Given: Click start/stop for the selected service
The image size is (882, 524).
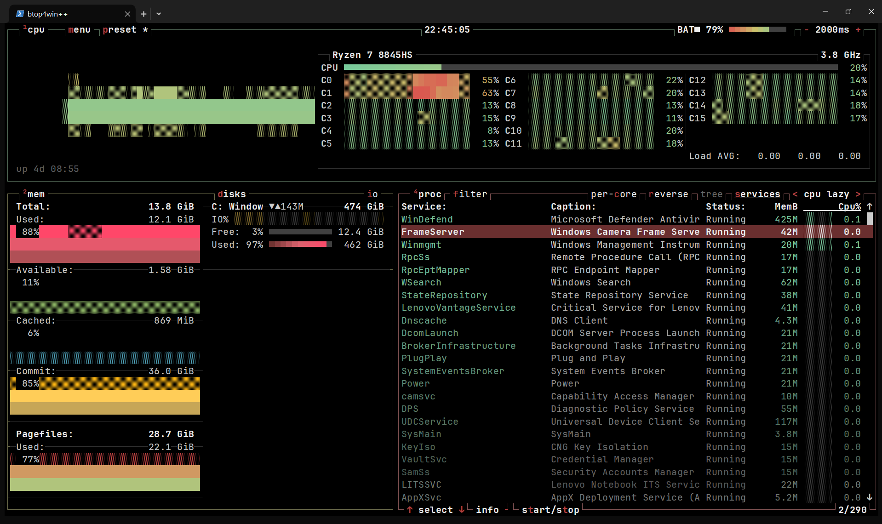Looking at the screenshot, I should click(x=550, y=510).
